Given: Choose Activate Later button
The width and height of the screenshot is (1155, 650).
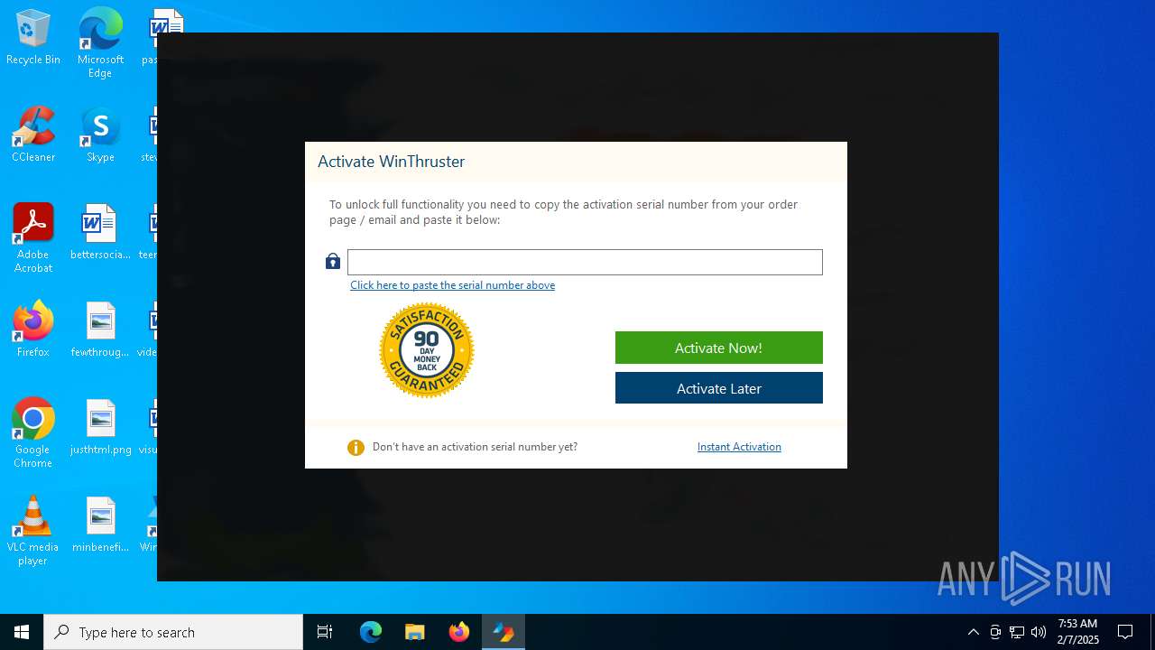Looking at the screenshot, I should 718,388.
